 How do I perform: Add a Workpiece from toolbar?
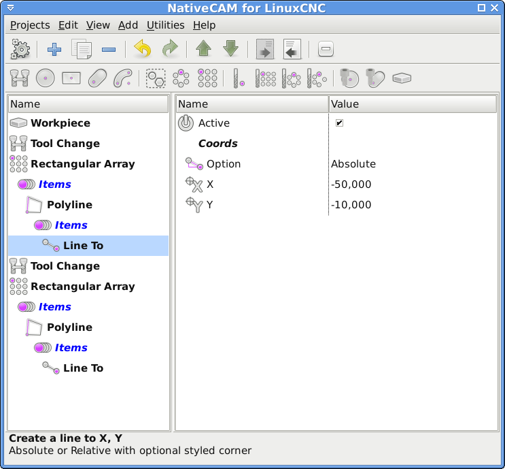(x=402, y=78)
